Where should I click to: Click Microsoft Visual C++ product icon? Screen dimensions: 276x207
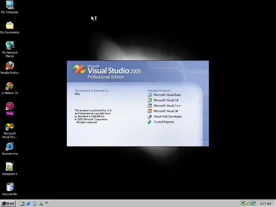click(149, 106)
